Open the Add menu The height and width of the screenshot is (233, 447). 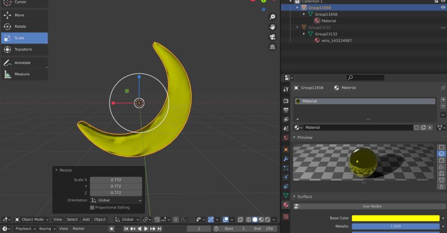click(x=86, y=220)
